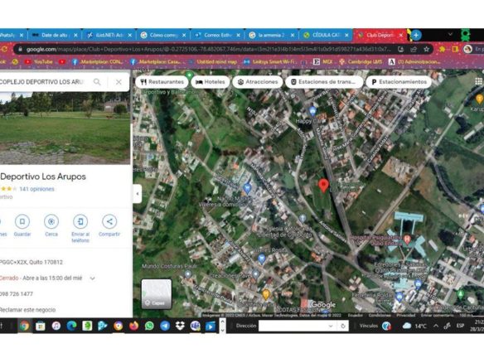
Task: Click Enviar al teléfono icon
Action: tap(80, 221)
